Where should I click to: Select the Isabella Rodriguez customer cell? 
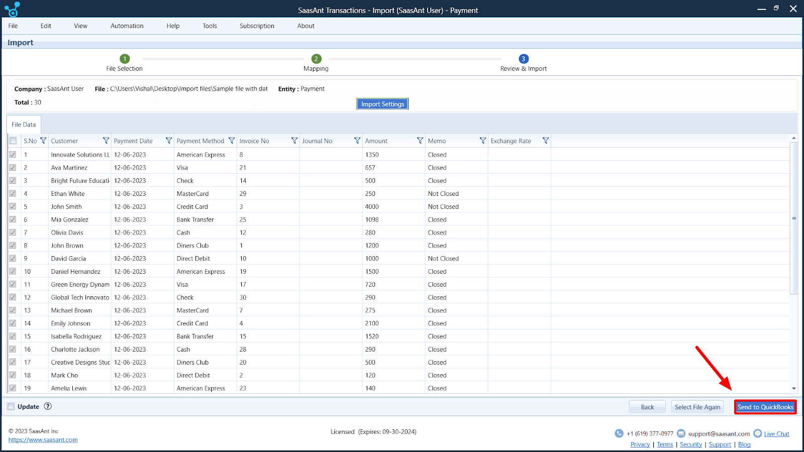(79, 336)
